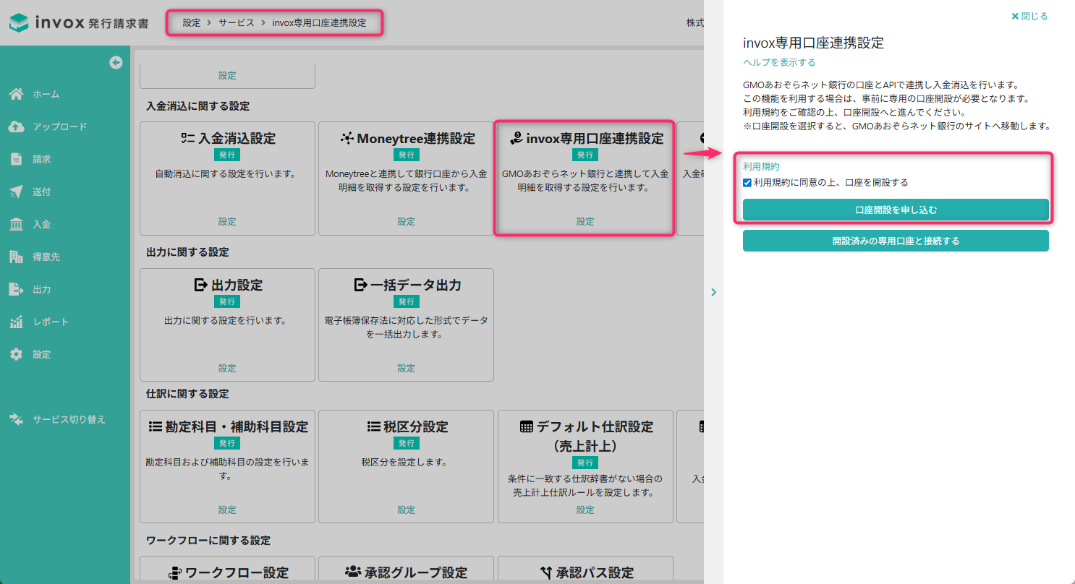
Task: Click サービス in the breadcrumb
Action: 237,23
